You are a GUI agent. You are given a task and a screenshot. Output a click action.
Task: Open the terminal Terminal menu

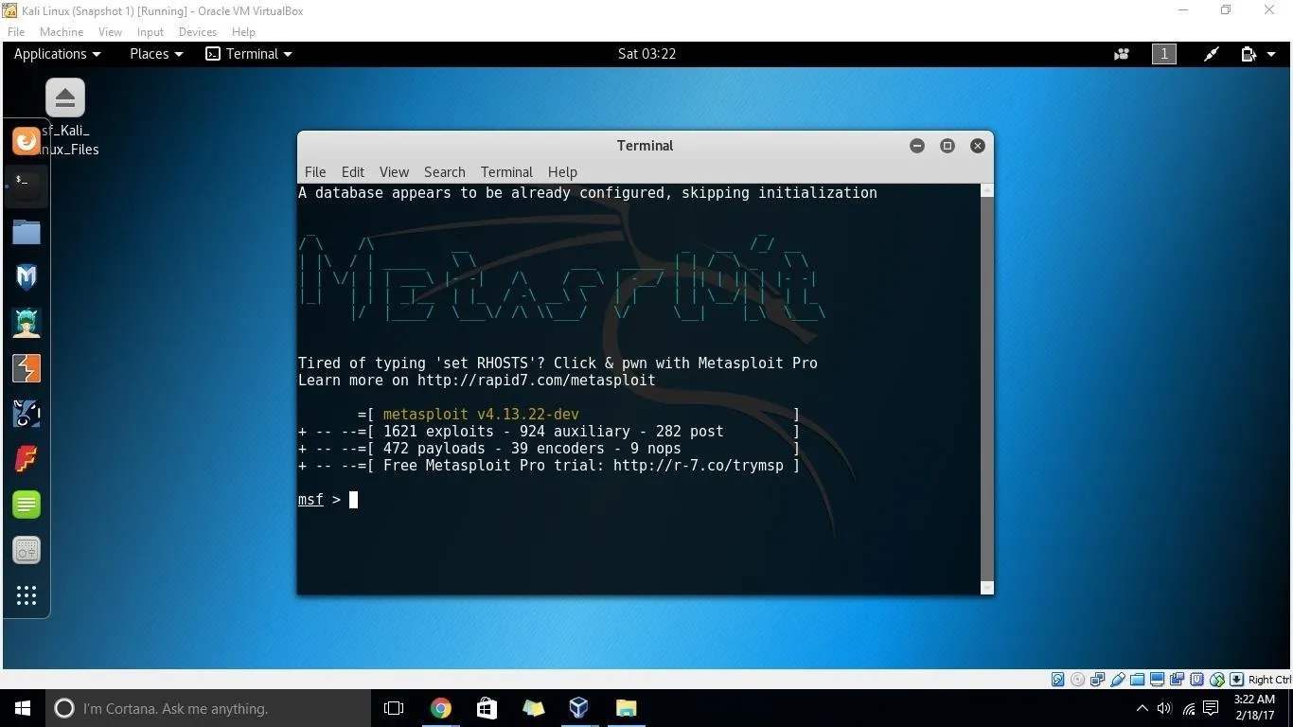pyautogui.click(x=506, y=172)
